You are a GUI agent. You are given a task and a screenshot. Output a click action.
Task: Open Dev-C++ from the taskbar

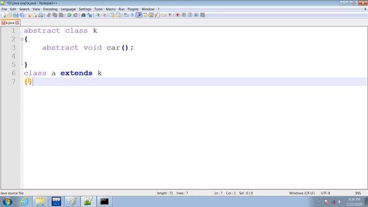point(56,202)
